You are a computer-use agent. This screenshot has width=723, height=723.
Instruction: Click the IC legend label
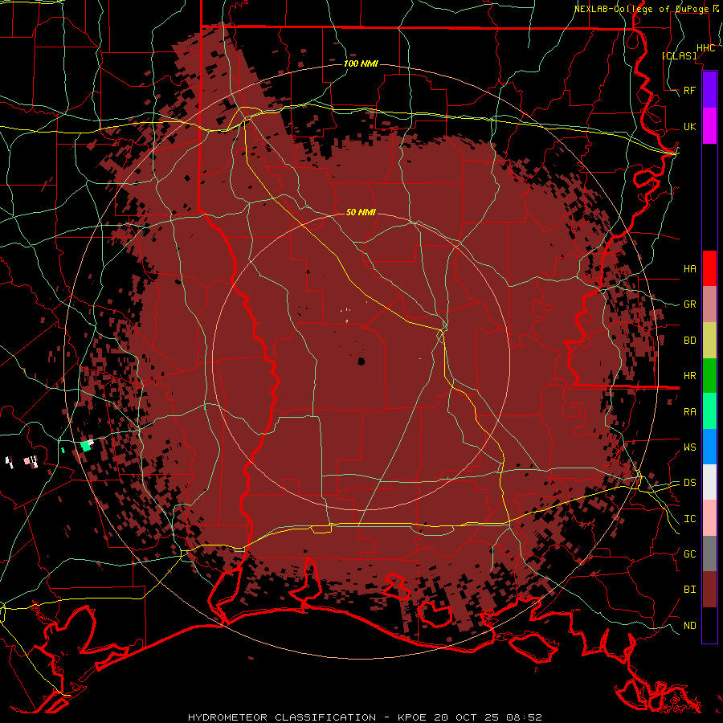(x=689, y=518)
